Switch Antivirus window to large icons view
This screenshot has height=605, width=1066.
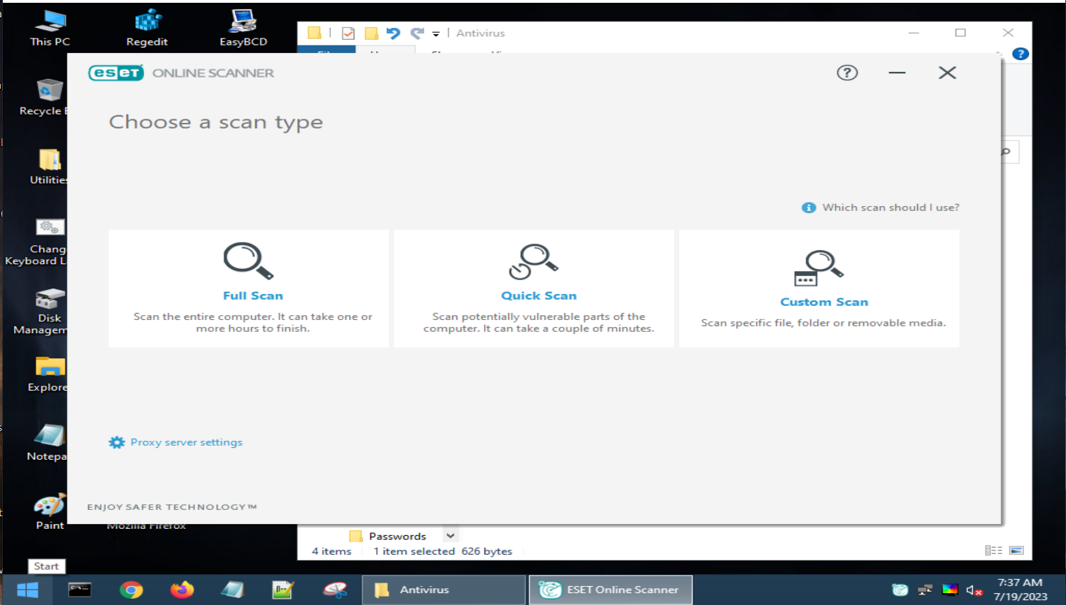click(x=1016, y=551)
